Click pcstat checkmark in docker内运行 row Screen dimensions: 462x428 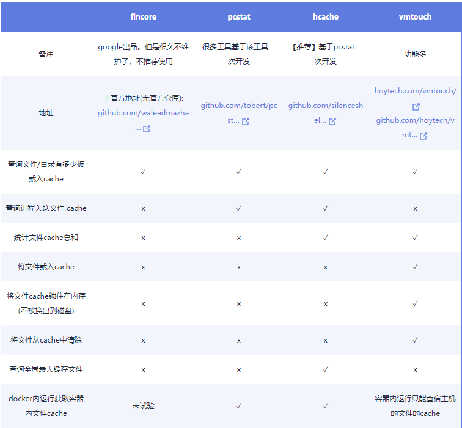pos(239,406)
